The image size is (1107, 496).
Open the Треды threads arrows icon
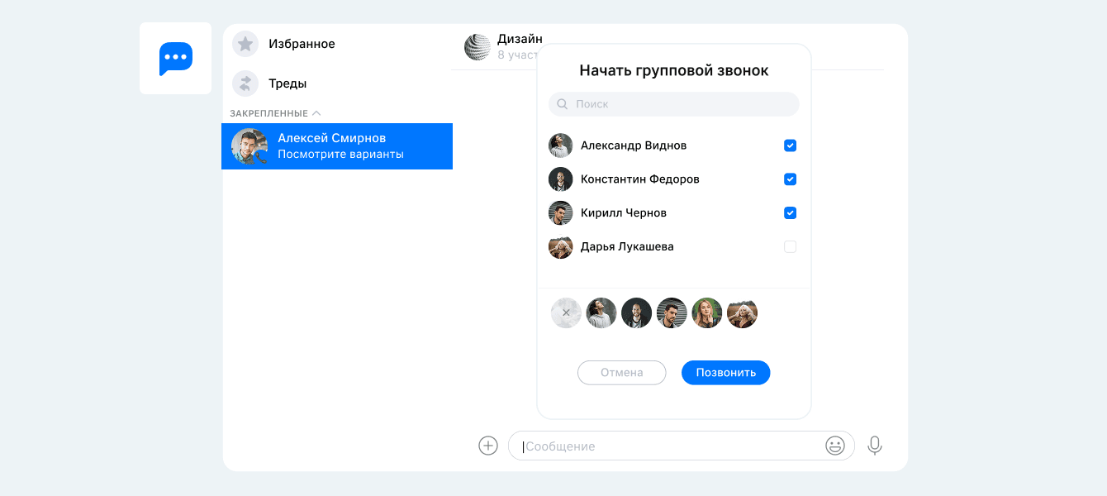[x=245, y=83]
